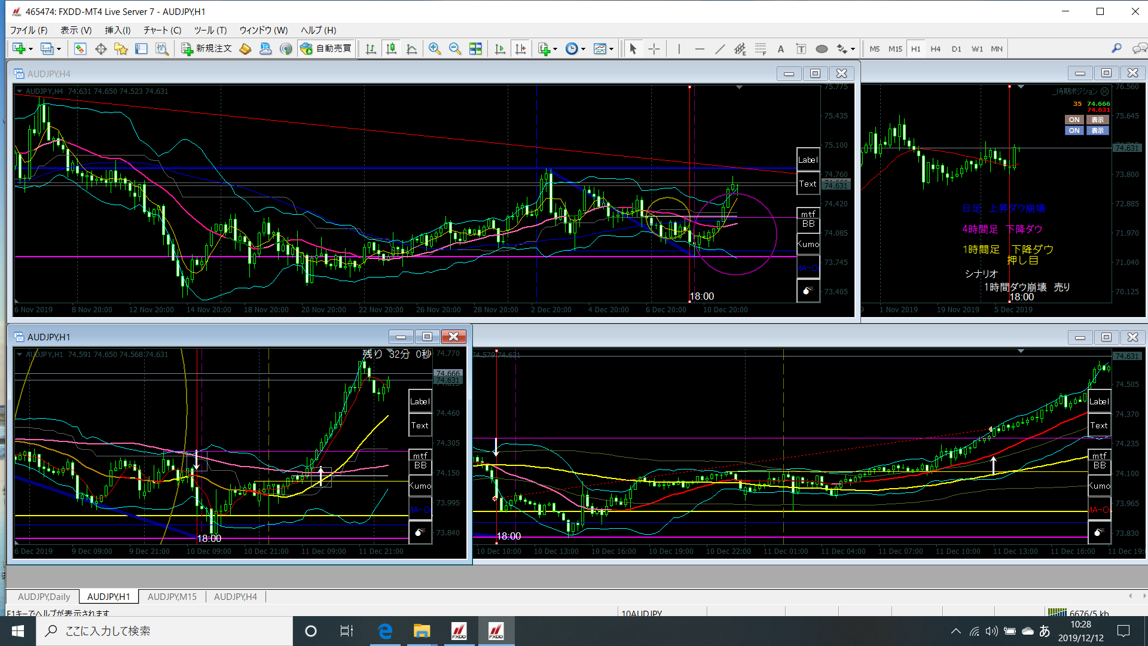Zoom out of the chart
Viewport: 1148px width, 646px height.
tap(455, 49)
